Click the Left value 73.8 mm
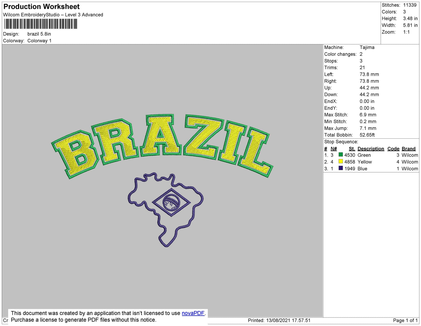This screenshot has width=421, height=326. tap(369, 74)
